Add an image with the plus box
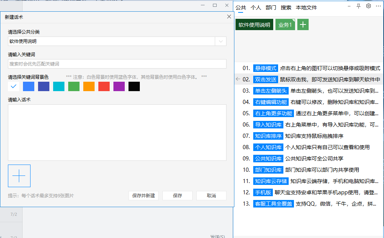Screen dimensions: 384x238 19,176
